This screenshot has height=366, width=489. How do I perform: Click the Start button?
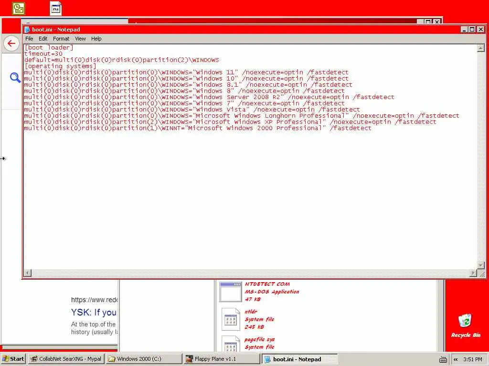pyautogui.click(x=13, y=359)
